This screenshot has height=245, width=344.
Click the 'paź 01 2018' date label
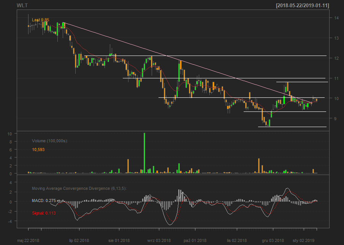(x=195, y=240)
